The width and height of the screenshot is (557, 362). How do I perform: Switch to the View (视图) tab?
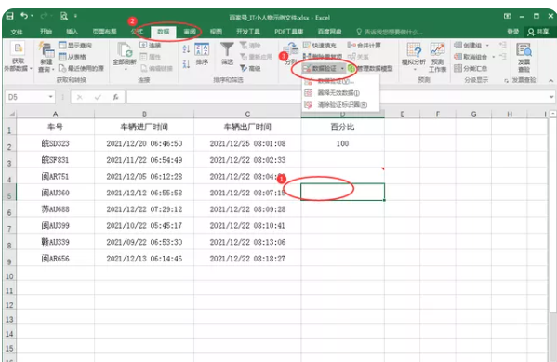[x=216, y=32]
